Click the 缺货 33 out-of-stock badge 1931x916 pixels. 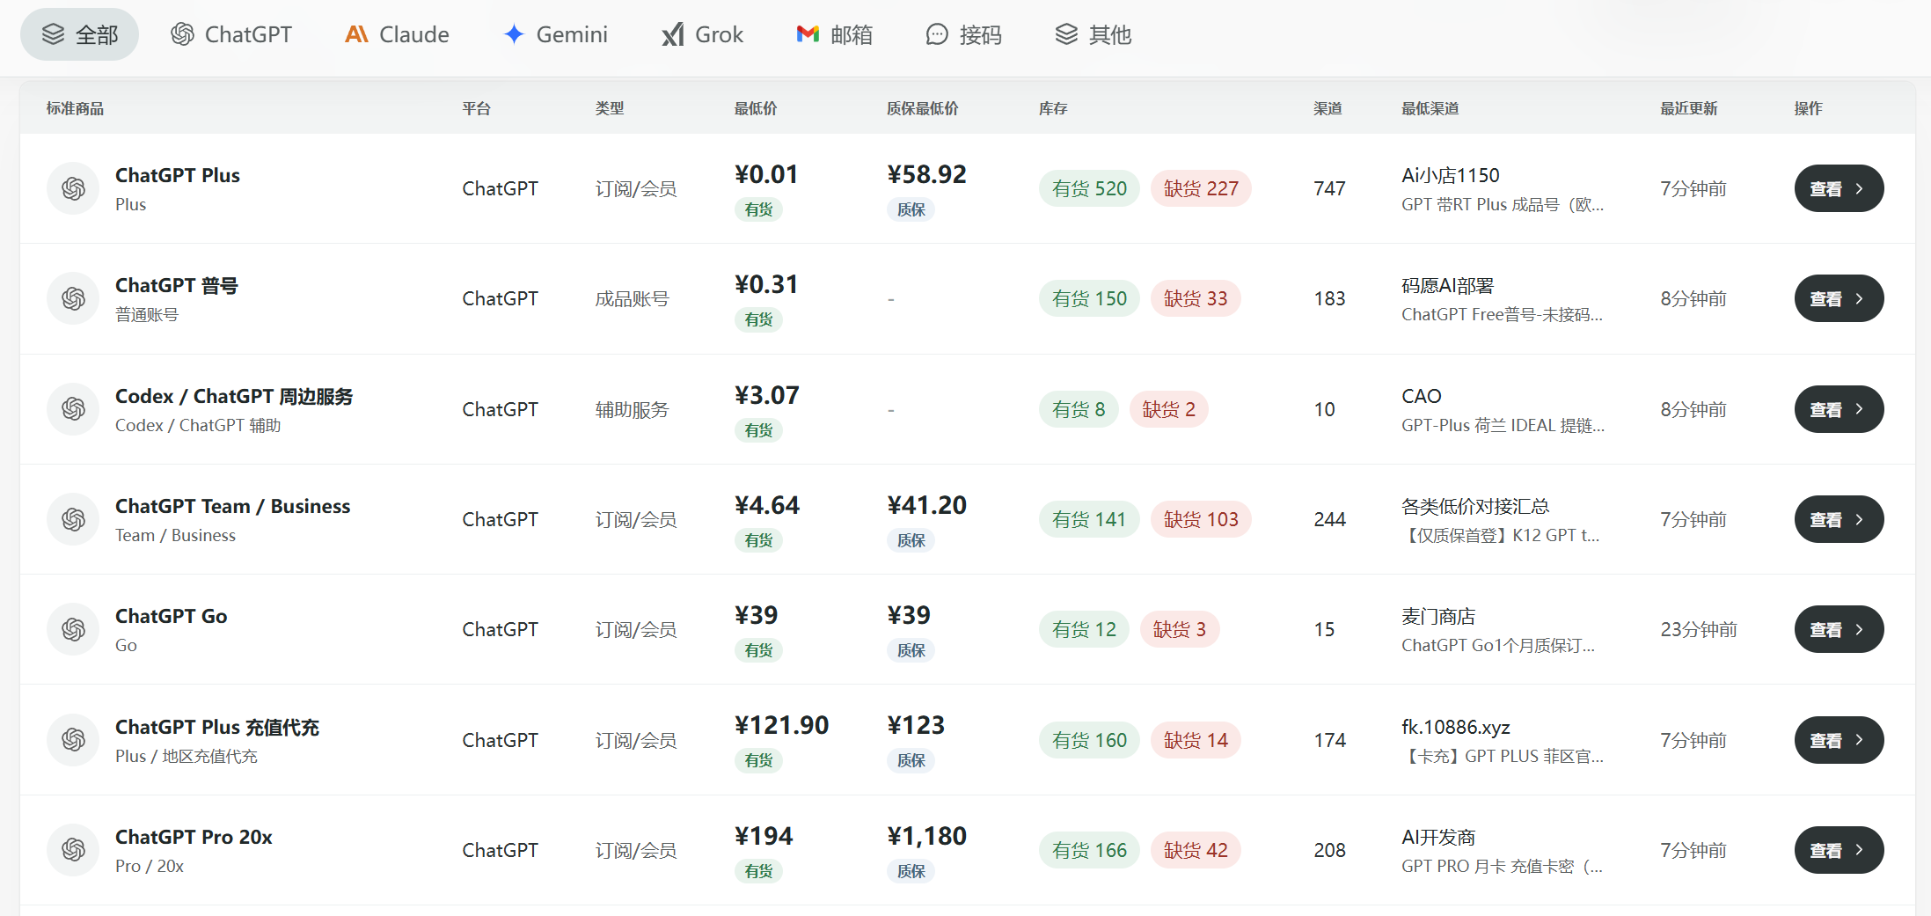[x=1196, y=298]
